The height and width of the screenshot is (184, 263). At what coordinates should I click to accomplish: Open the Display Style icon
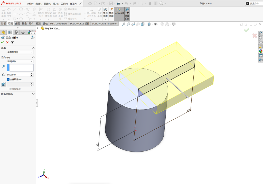tap(149, 24)
